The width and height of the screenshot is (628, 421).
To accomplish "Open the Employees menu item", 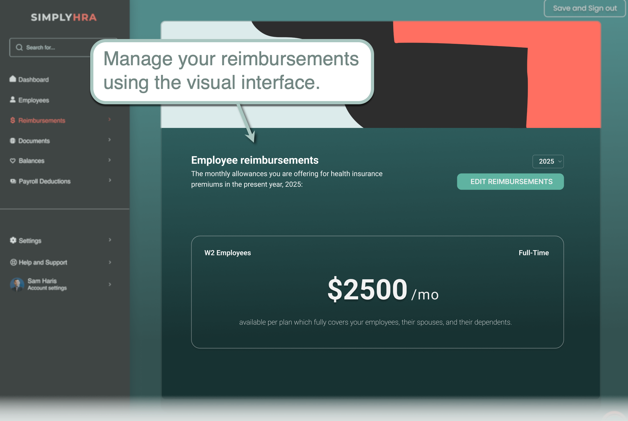I will click(34, 100).
